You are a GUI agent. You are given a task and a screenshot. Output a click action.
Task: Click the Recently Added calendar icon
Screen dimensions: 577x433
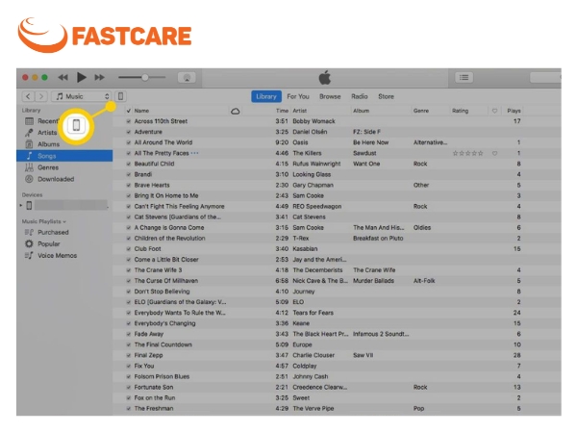29,121
